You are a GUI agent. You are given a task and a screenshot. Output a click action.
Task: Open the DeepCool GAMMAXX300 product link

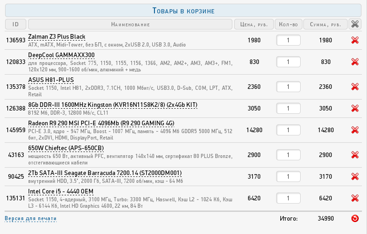(61, 55)
